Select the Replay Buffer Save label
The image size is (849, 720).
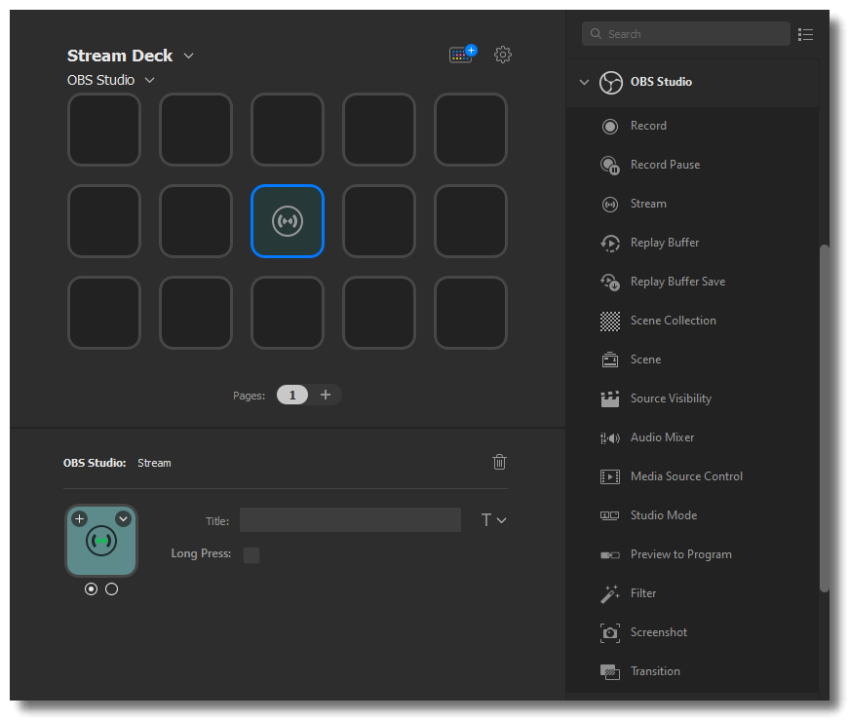point(677,282)
